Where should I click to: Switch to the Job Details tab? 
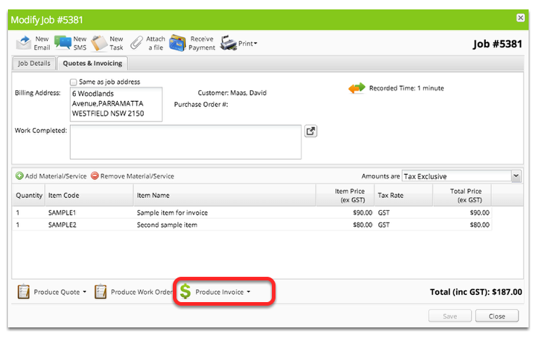coord(34,64)
